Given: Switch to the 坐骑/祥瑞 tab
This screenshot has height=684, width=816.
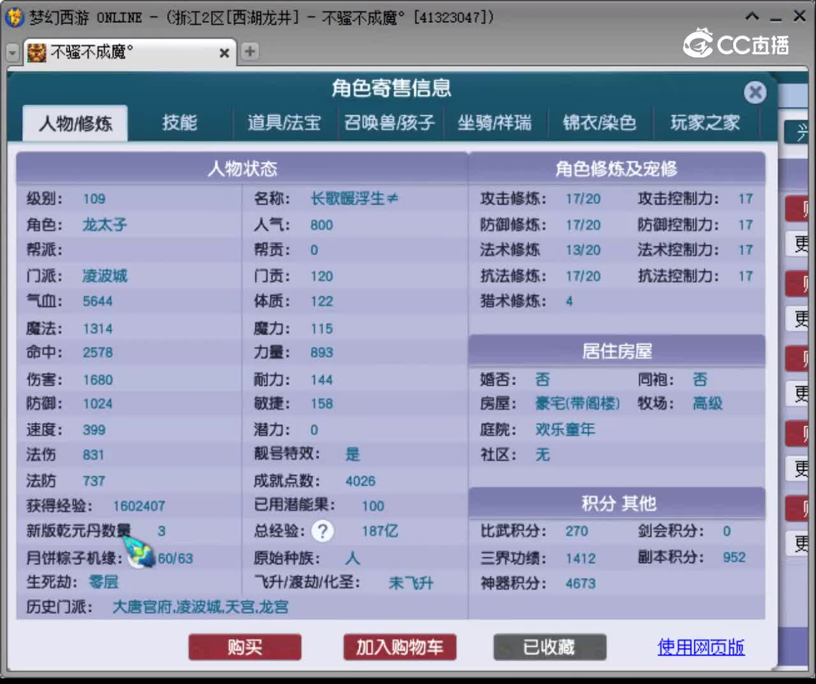Looking at the screenshot, I should 495,123.
